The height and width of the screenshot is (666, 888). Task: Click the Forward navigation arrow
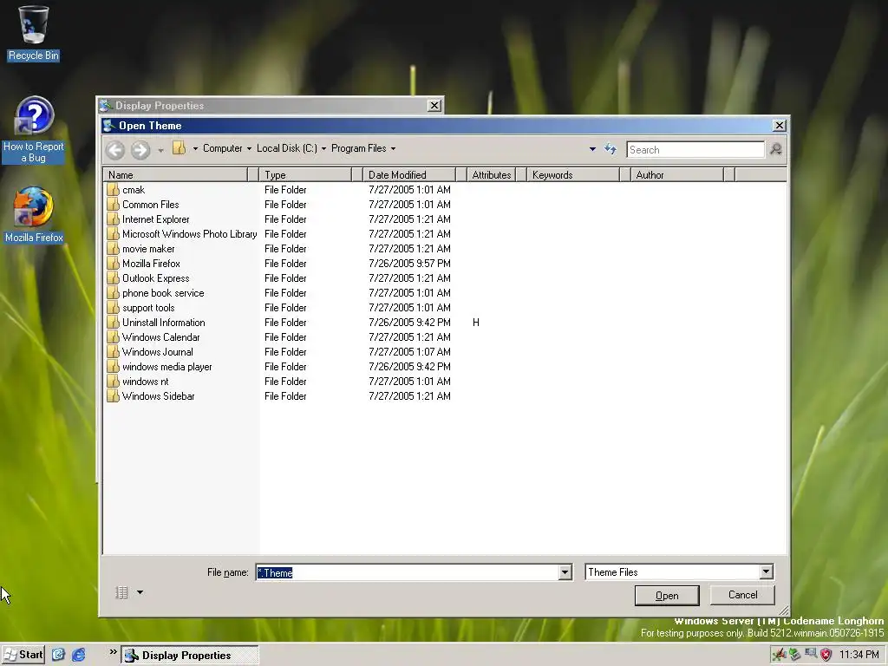140,149
